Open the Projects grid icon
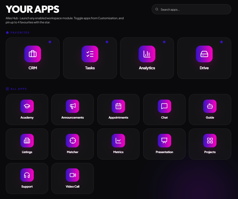Viewport: 238px width, 199px height. coord(210,141)
